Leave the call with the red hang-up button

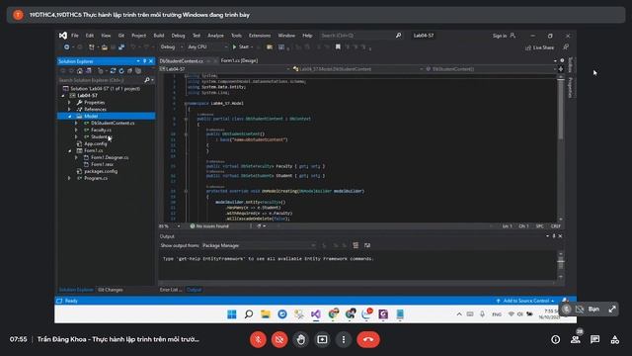tap(368, 339)
